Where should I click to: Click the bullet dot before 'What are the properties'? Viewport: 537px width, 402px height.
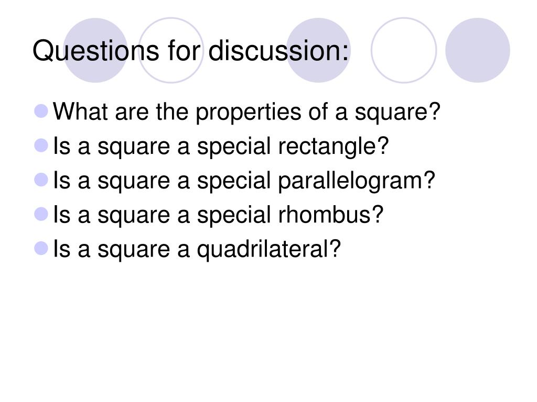pos(41,111)
